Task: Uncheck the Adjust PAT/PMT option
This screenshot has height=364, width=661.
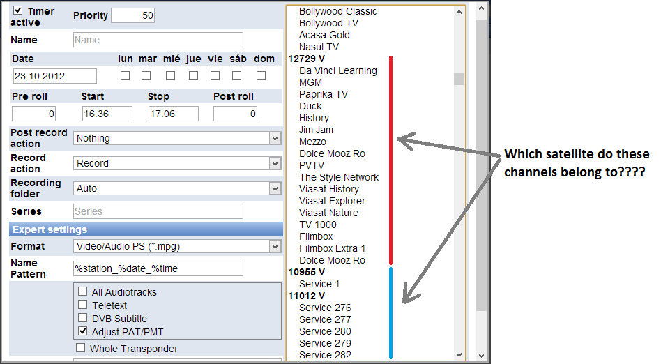Action: click(83, 331)
